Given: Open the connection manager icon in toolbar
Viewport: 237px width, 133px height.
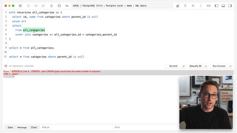Looking at the screenshot, I should [x=20, y=6].
